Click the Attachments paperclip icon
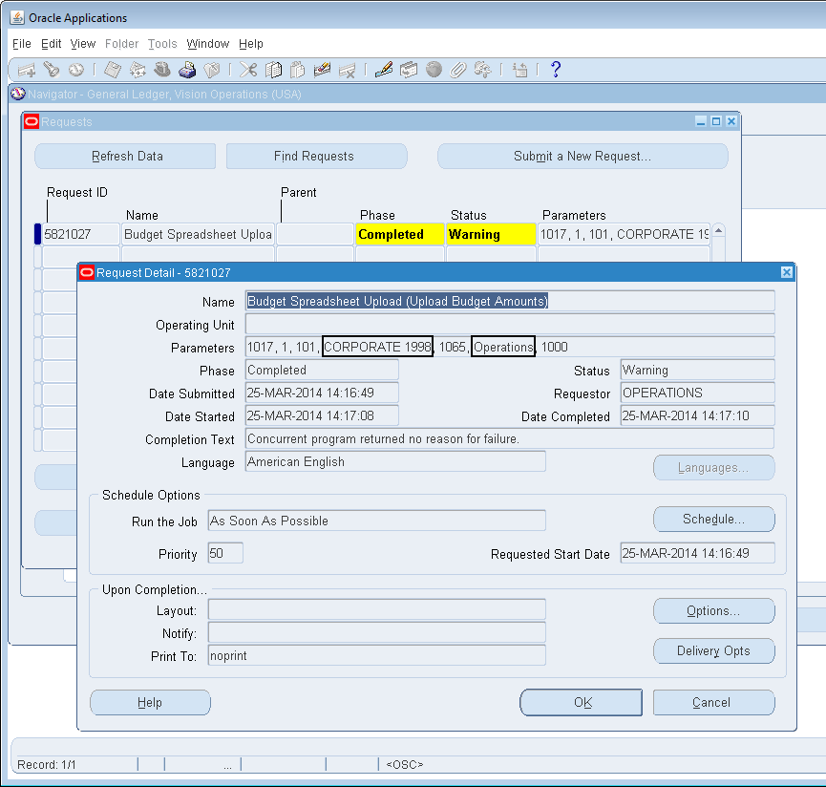 [x=458, y=70]
